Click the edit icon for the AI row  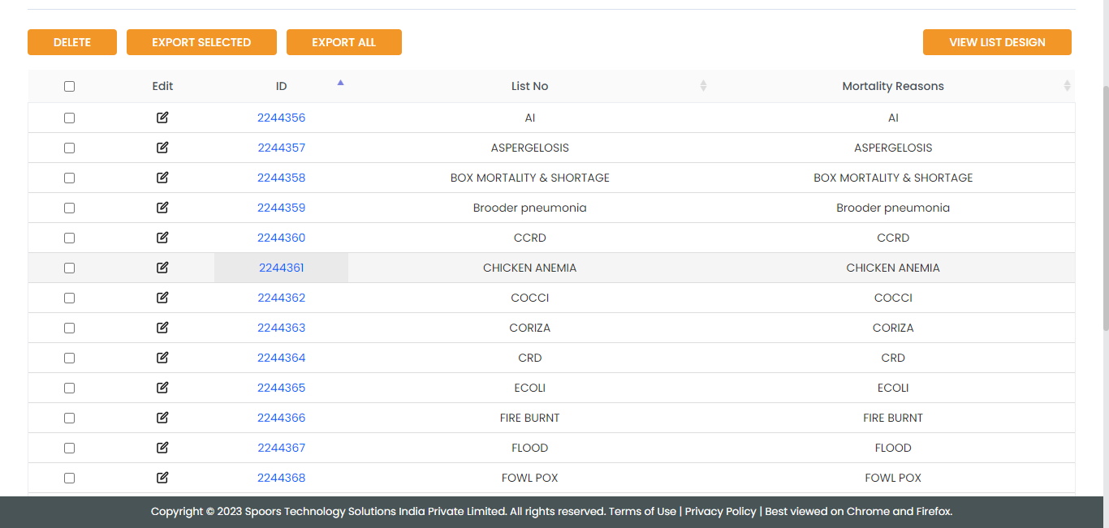[x=162, y=118]
